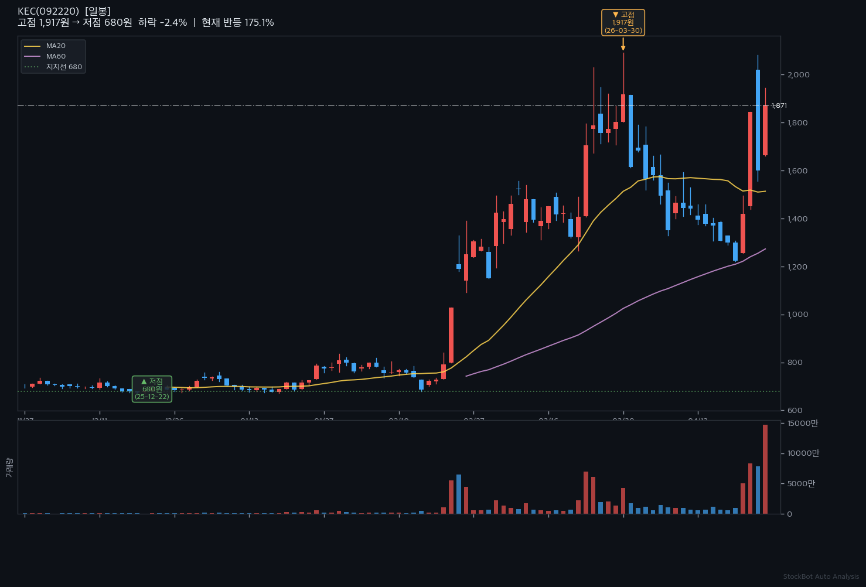Click the StockBot Auto Analysis watermark
The width and height of the screenshot is (866, 587).
tap(821, 577)
